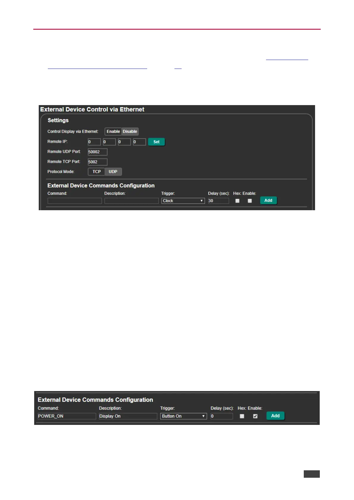Click Command field containing POWER_ON

tap(67, 416)
